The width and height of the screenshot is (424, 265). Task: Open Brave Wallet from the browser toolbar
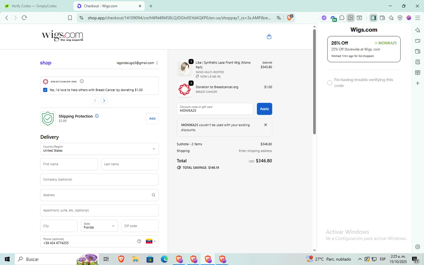coord(382,18)
